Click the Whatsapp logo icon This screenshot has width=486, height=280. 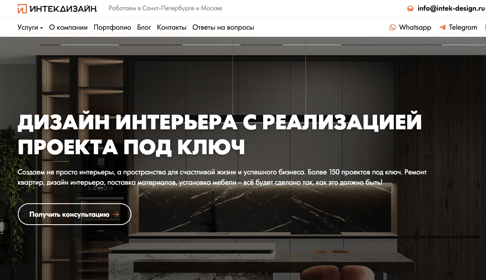click(x=393, y=27)
